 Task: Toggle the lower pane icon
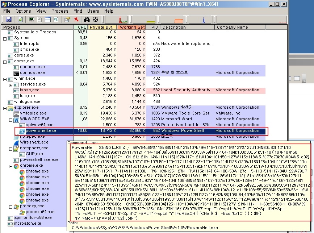pos(48,20)
